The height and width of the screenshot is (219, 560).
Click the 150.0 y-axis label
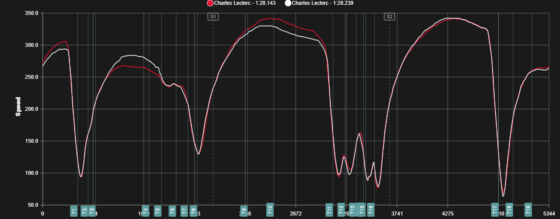point(32,141)
